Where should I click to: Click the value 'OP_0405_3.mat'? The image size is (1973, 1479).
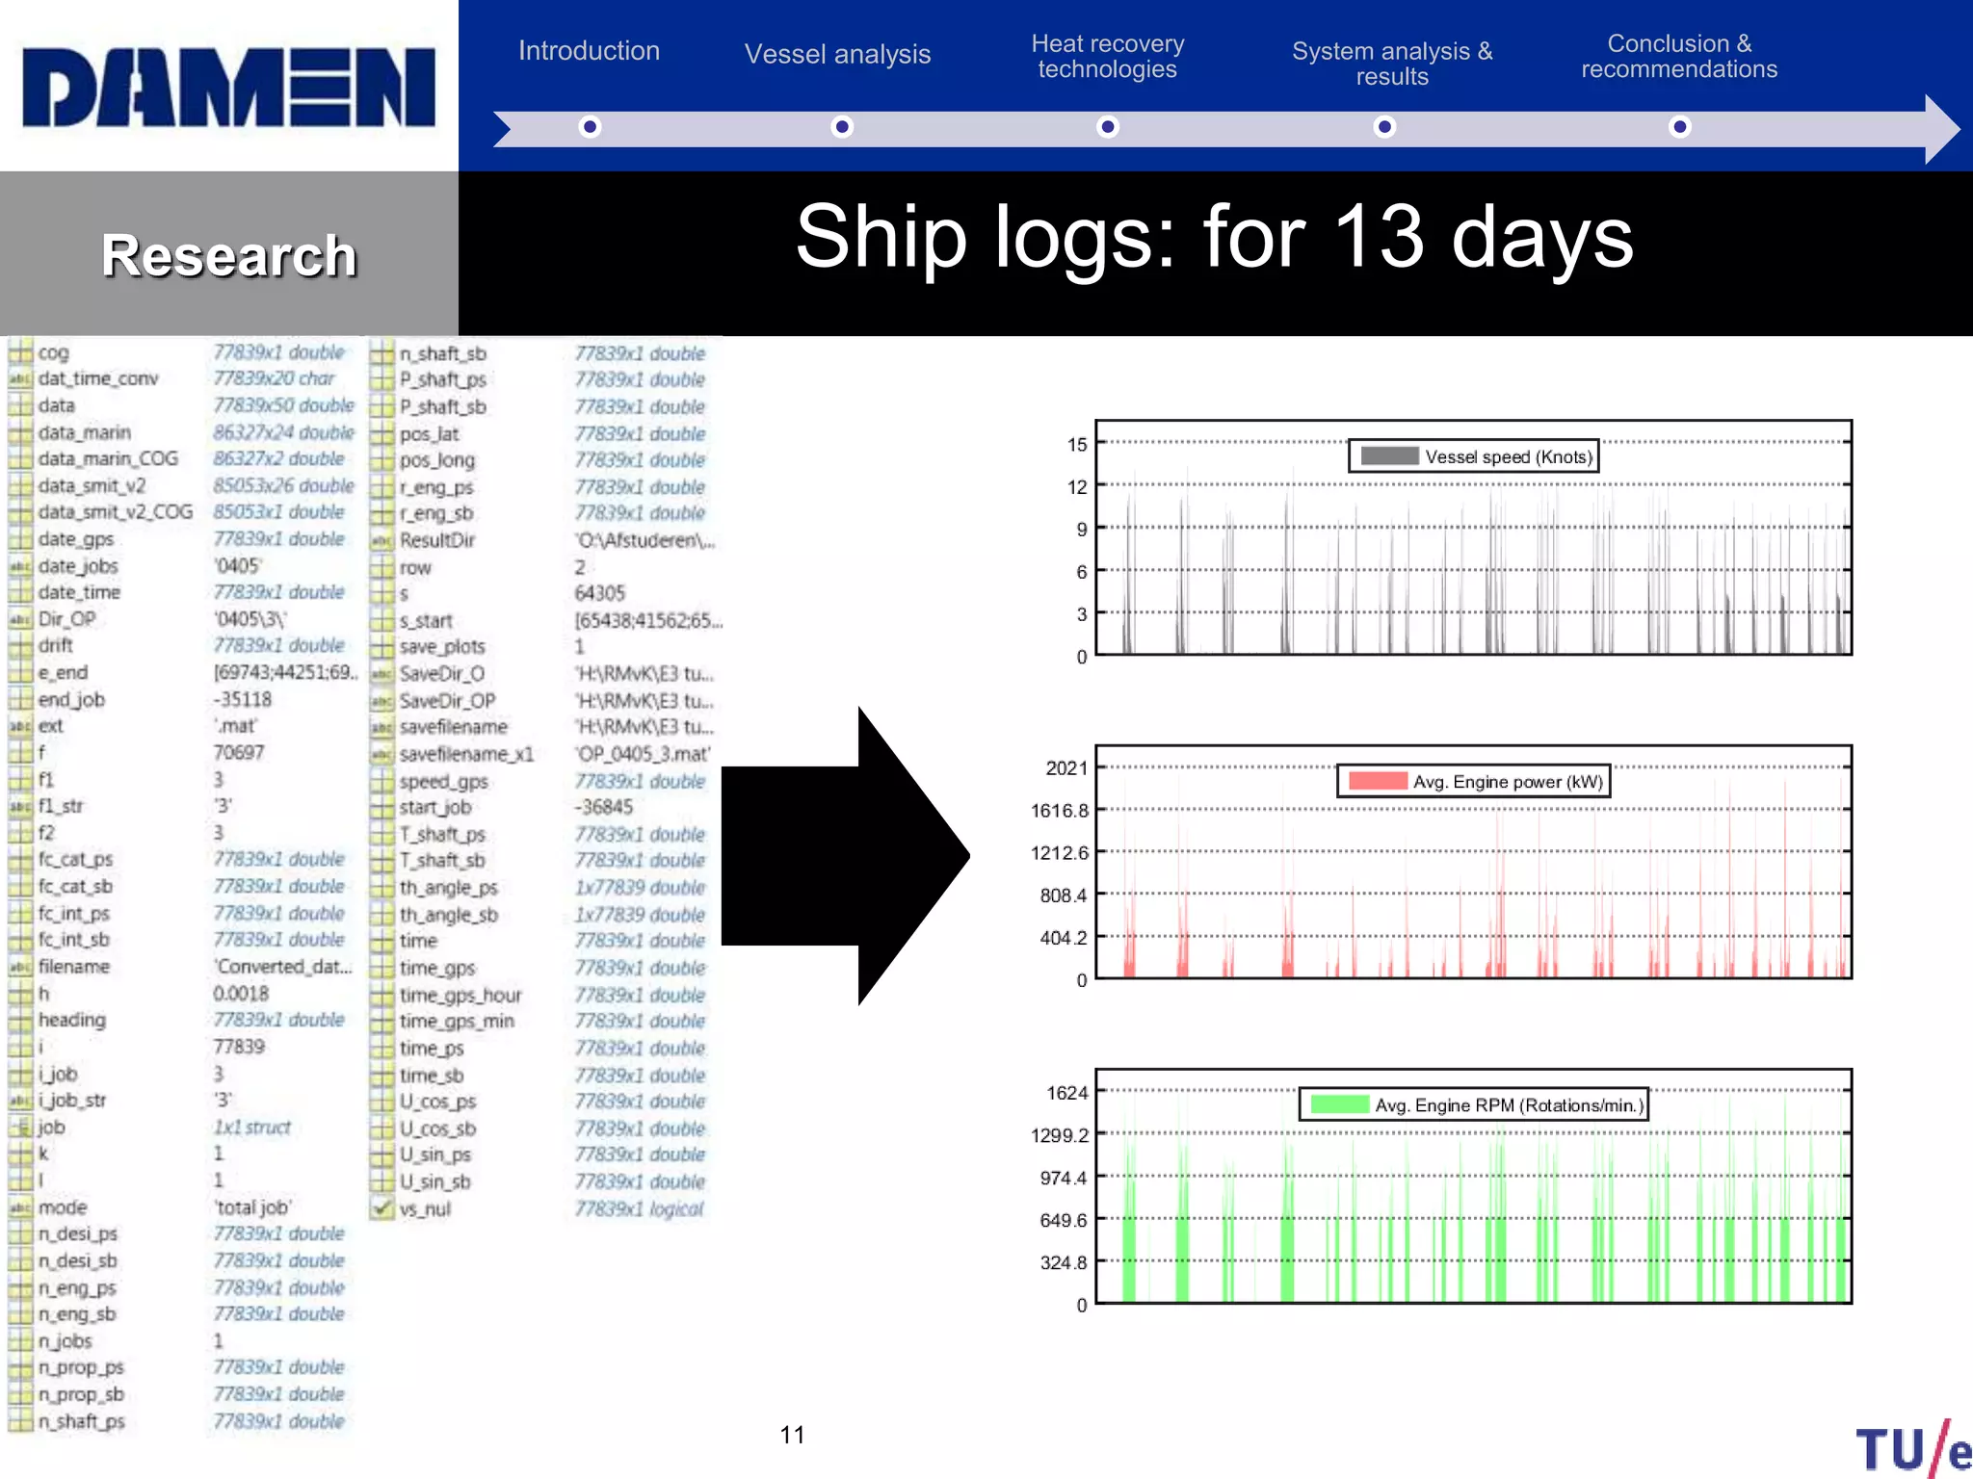tap(643, 754)
